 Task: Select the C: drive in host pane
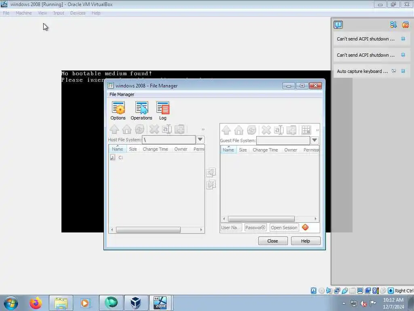117,158
